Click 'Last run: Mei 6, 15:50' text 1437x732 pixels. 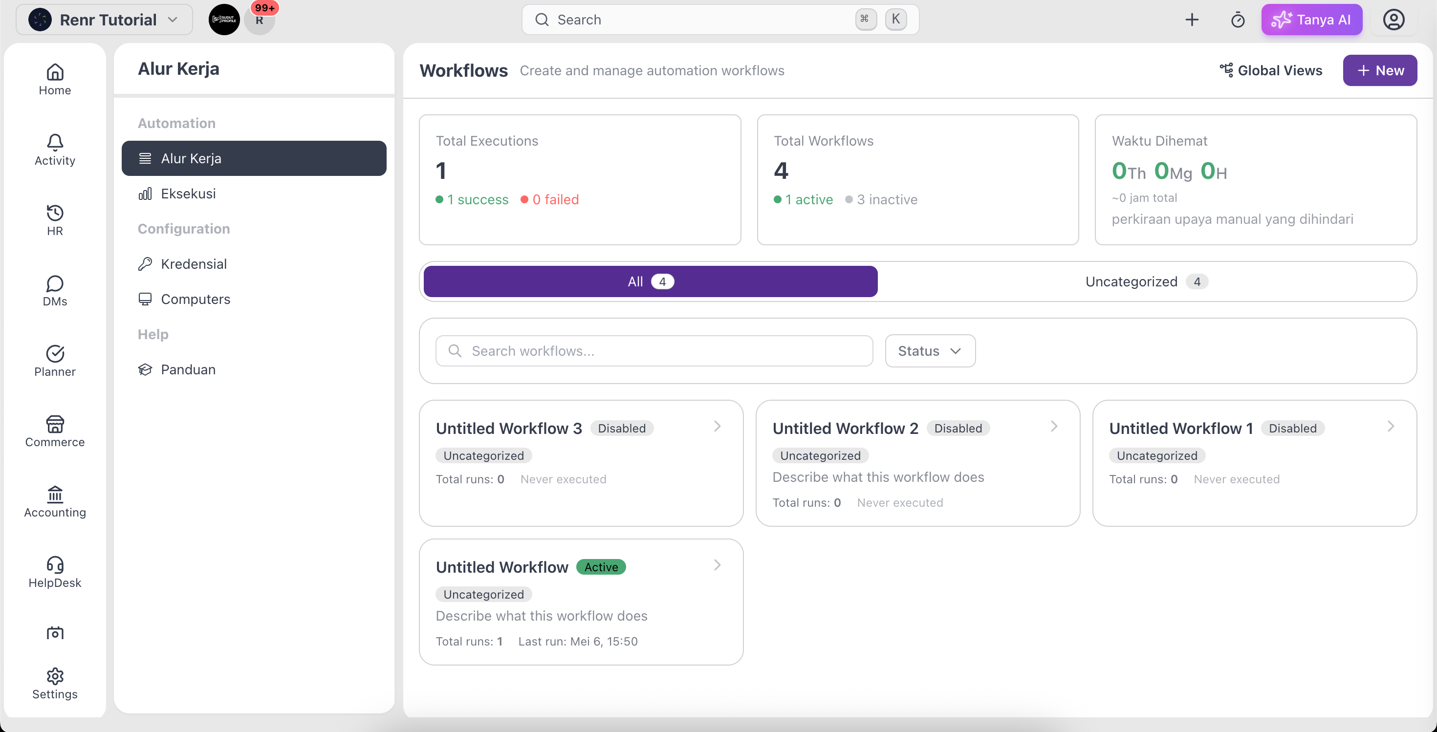coord(578,641)
